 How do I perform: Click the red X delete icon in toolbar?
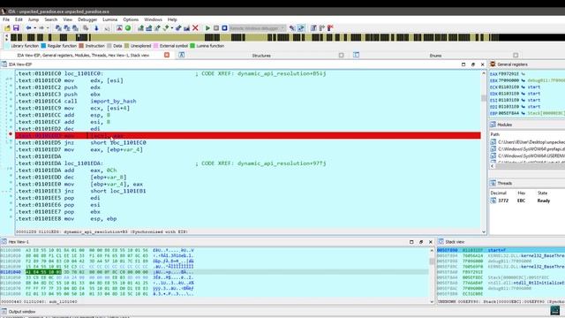195,28
